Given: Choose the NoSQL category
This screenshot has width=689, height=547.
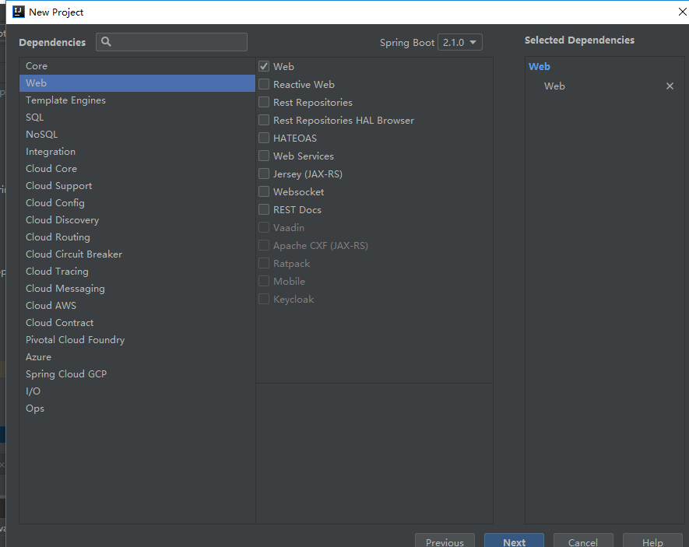Looking at the screenshot, I should [137, 135].
